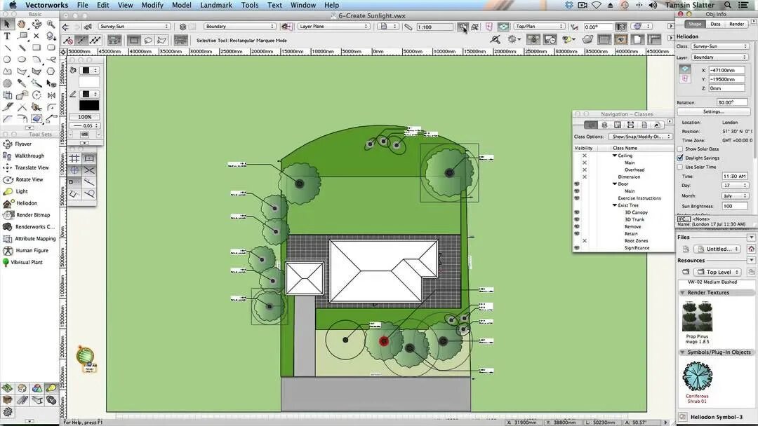Viewport: 758px width, 426px height.
Task: Toggle visibility of Root Zones class
Action: point(585,241)
